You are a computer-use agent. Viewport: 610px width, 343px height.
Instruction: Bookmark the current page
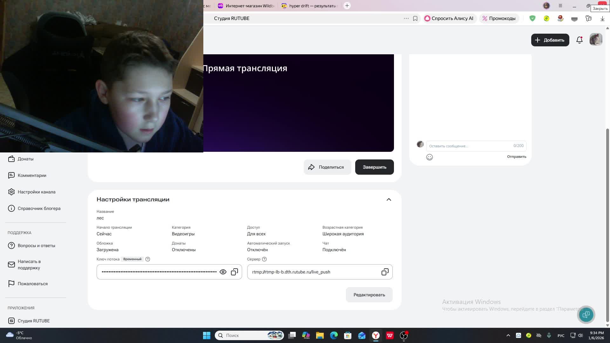click(415, 18)
